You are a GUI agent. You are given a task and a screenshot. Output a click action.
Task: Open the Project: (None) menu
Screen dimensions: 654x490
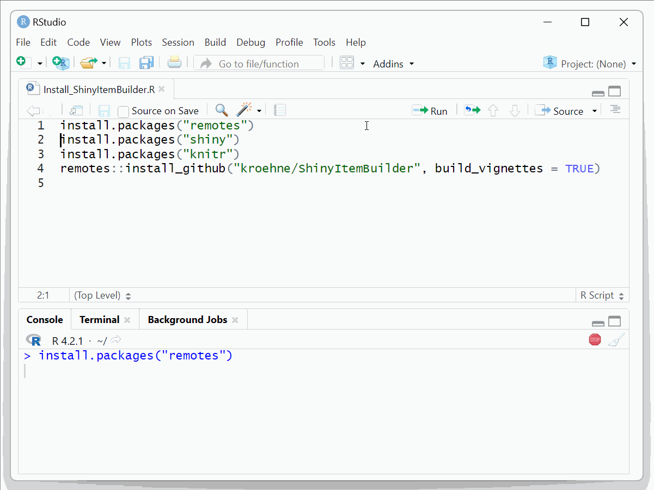pyautogui.click(x=590, y=64)
